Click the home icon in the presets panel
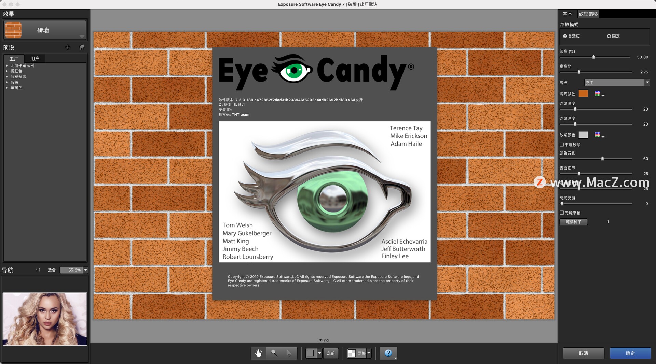656x364 pixels. tap(82, 47)
